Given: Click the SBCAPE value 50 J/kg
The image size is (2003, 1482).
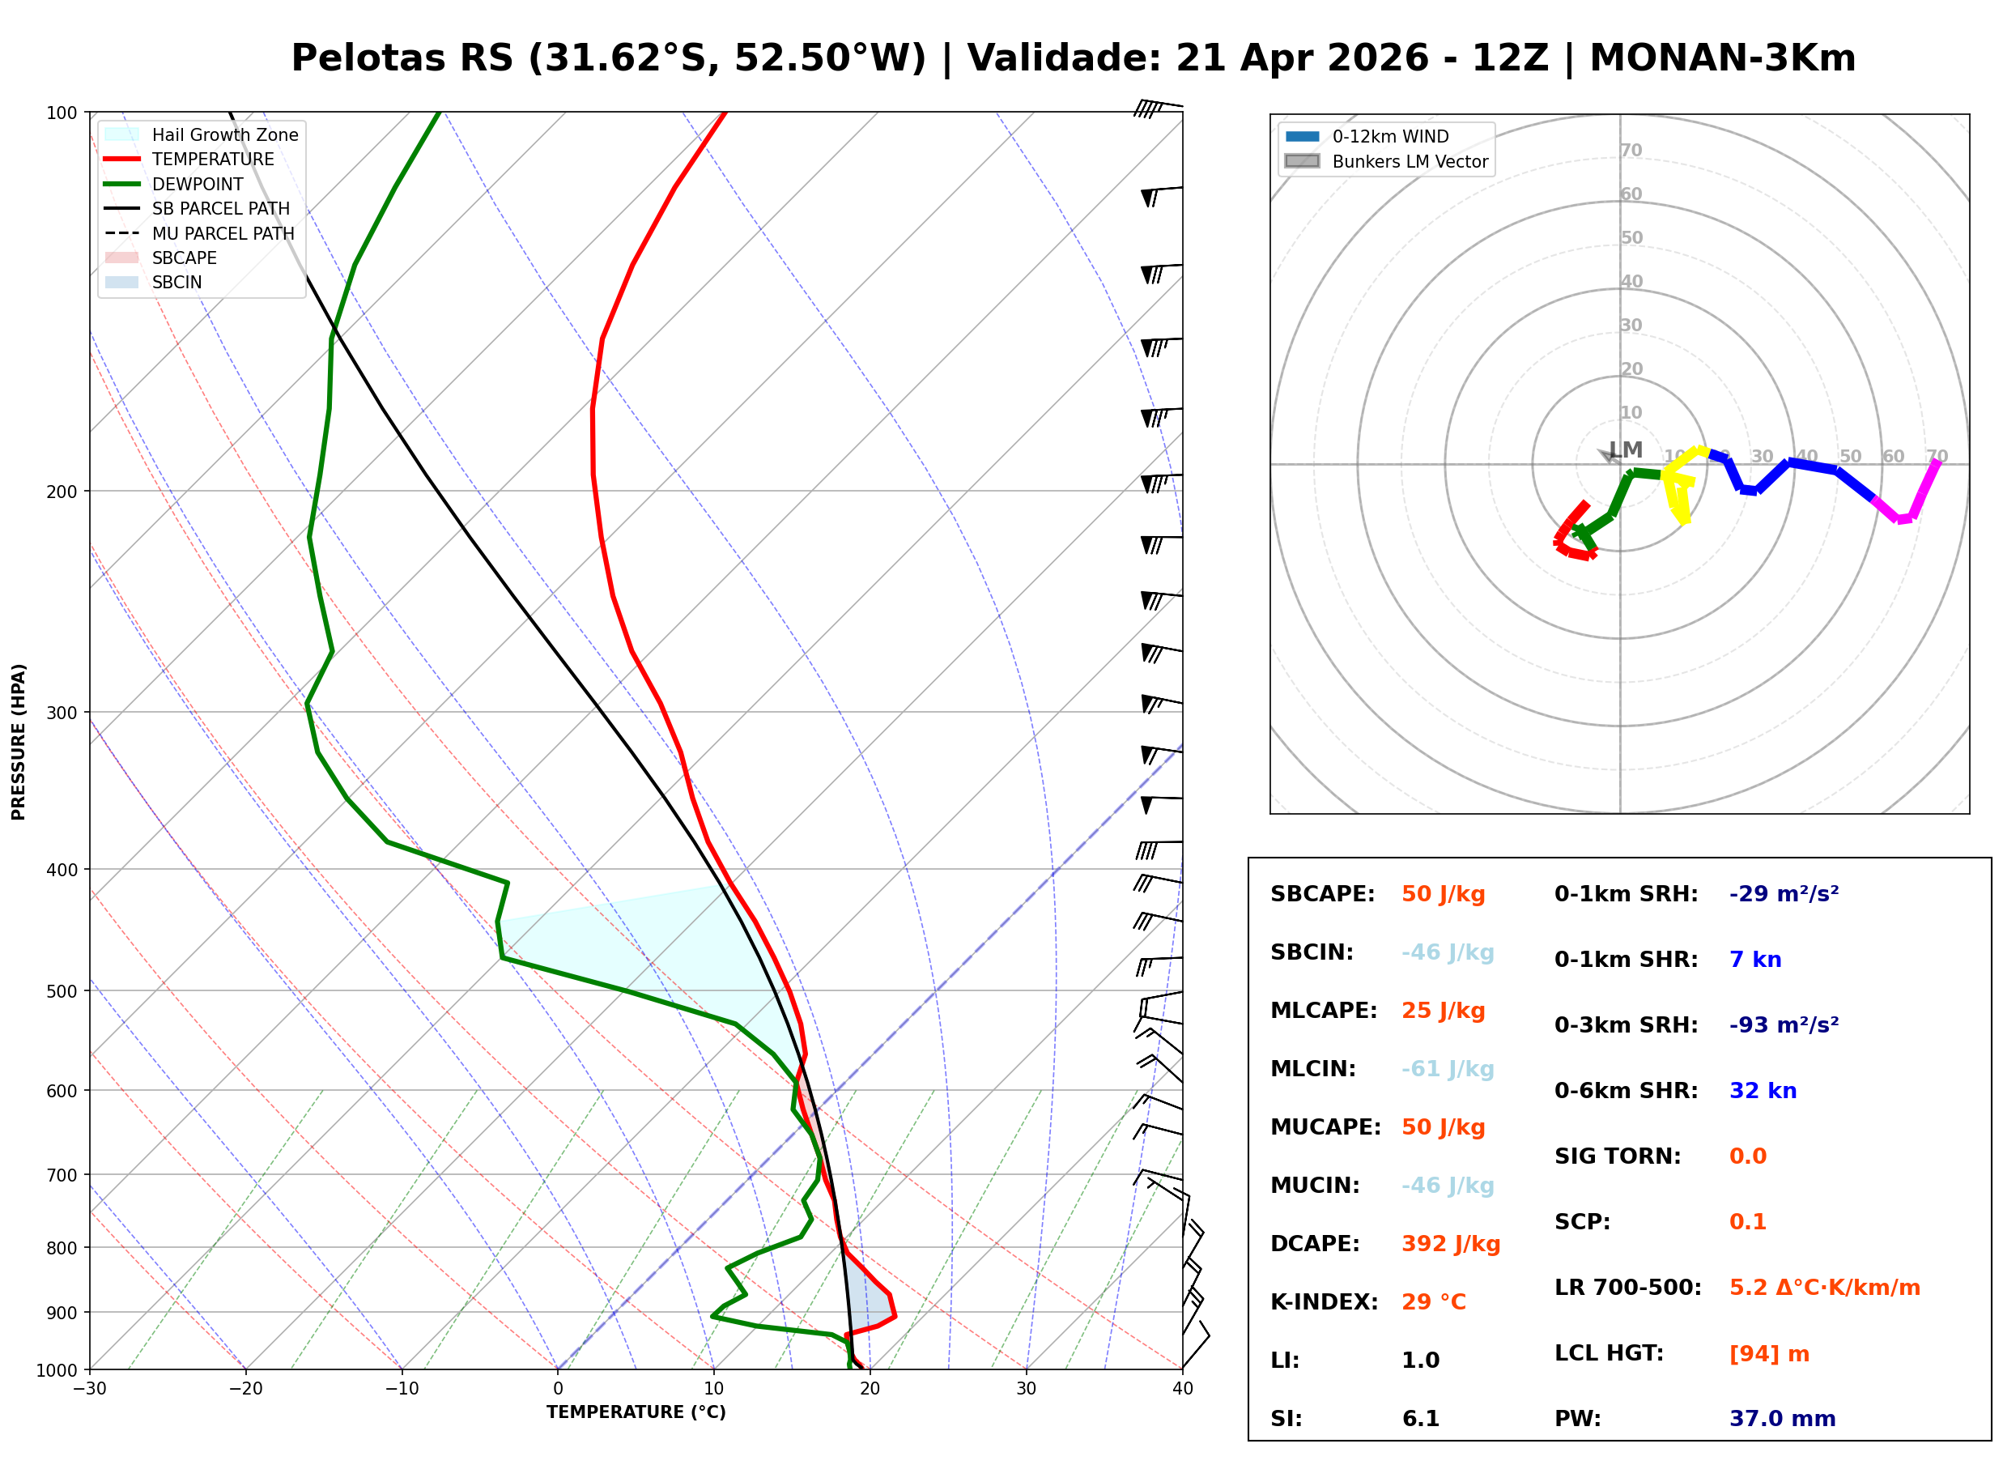Looking at the screenshot, I should tap(1443, 894).
